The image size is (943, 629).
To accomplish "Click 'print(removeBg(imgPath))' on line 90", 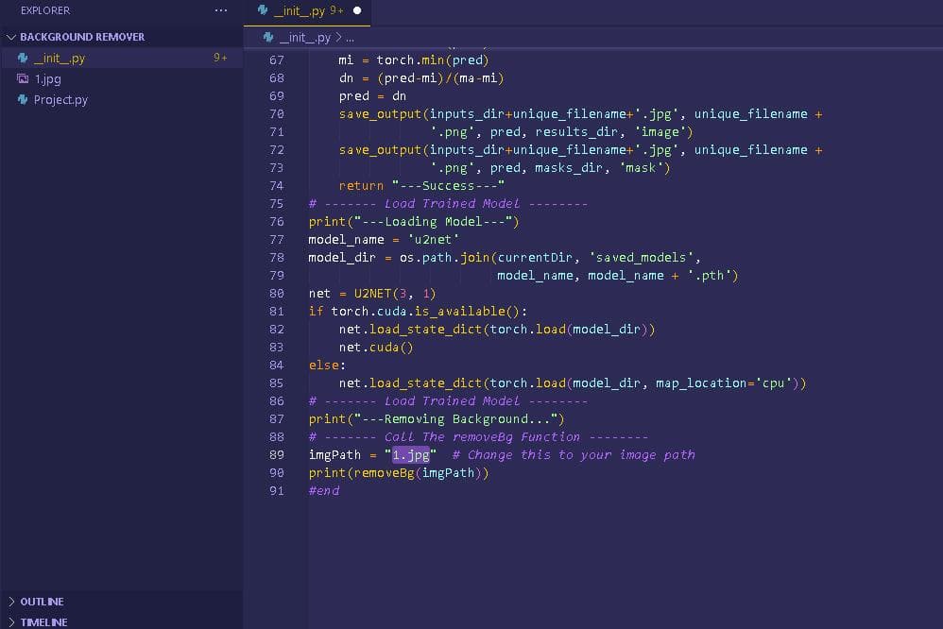I will (x=399, y=472).
